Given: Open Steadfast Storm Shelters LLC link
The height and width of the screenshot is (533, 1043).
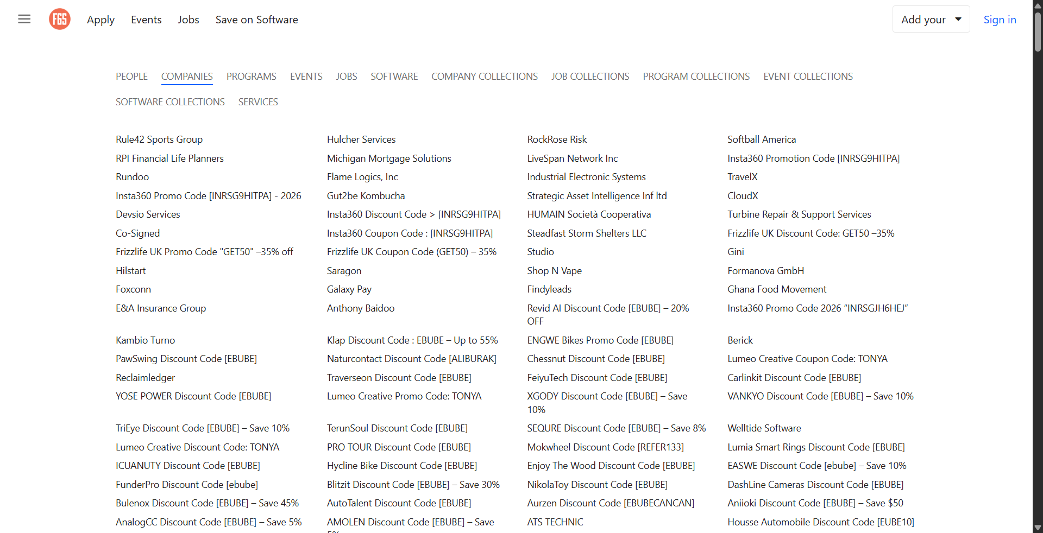Looking at the screenshot, I should point(587,233).
